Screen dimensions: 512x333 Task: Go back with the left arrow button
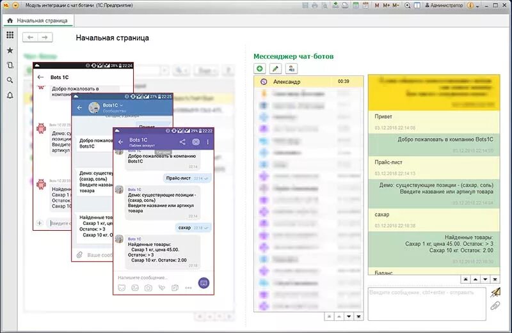pos(30,38)
